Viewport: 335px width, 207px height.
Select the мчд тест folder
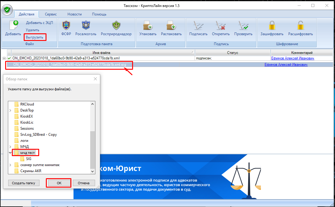[x=28, y=153]
